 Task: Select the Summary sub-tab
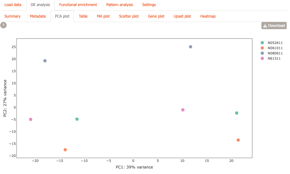click(13, 16)
